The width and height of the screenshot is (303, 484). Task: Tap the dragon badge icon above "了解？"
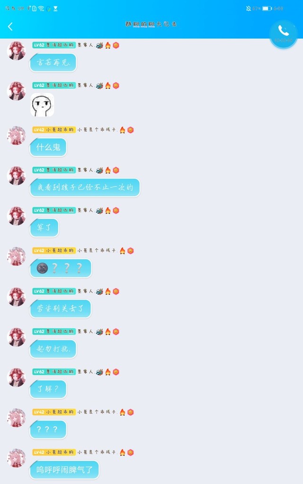point(99,372)
